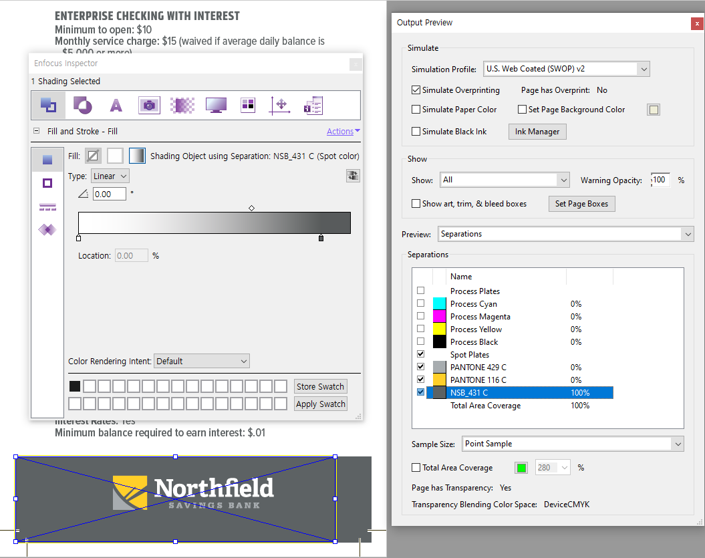Open the checkered halftone pattern category icon
The width and height of the screenshot is (705, 558).
(182, 105)
